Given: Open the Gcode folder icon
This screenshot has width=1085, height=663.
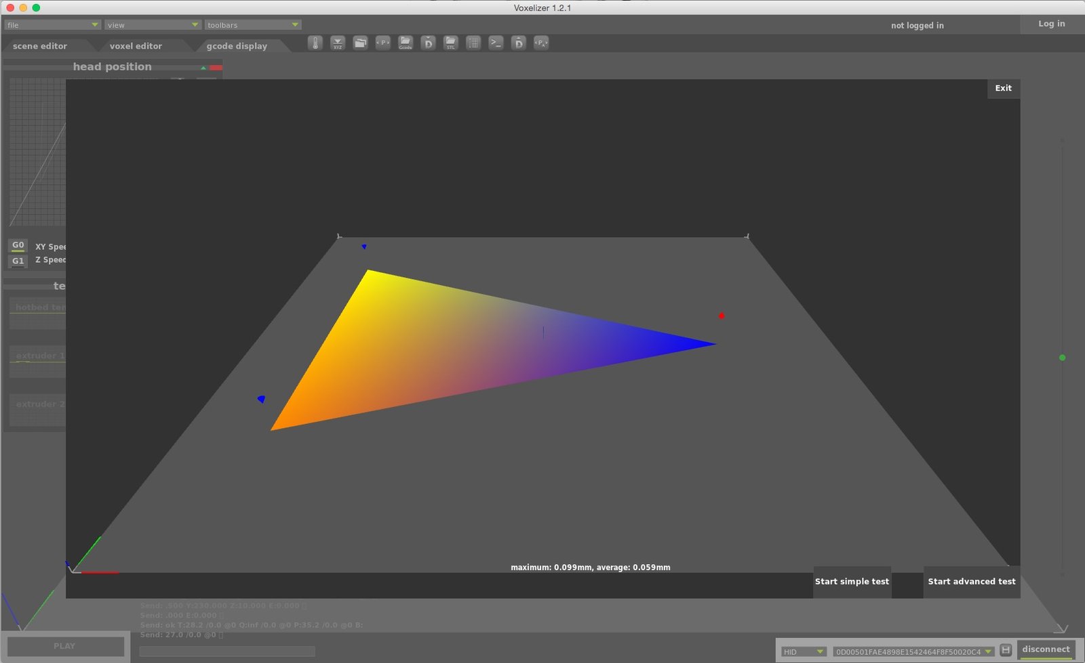Looking at the screenshot, I should pos(406,43).
